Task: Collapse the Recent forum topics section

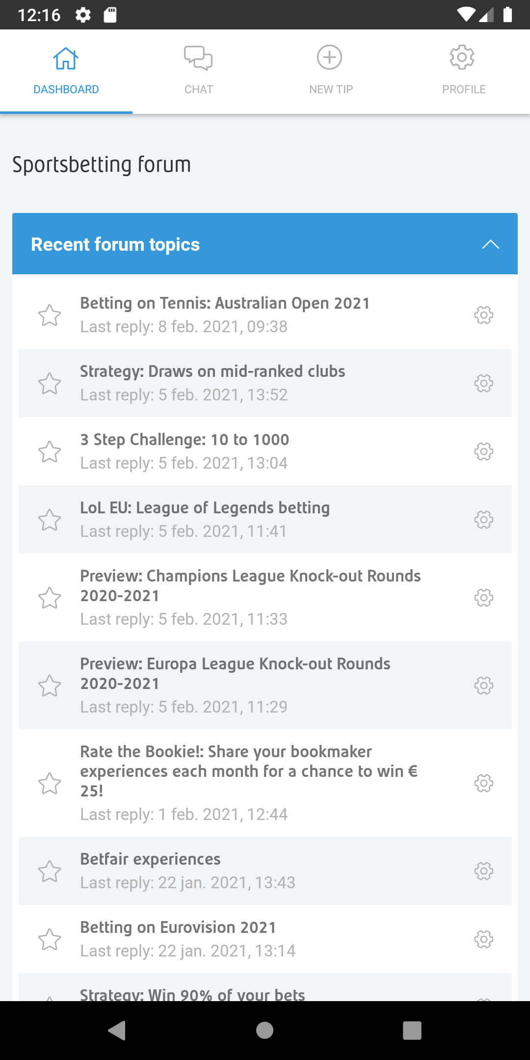Action: pyautogui.click(x=490, y=244)
